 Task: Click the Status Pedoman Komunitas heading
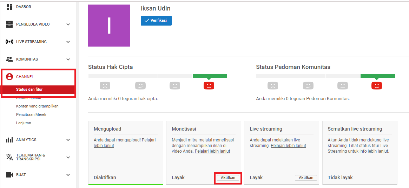(293, 67)
